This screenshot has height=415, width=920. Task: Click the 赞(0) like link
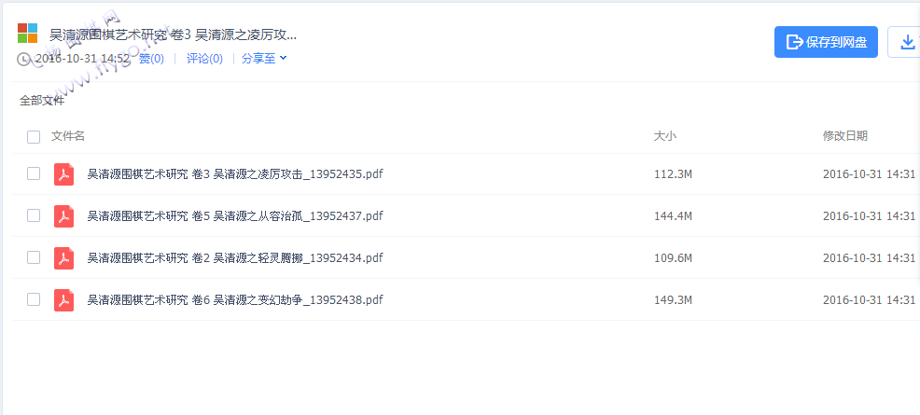pos(151,59)
